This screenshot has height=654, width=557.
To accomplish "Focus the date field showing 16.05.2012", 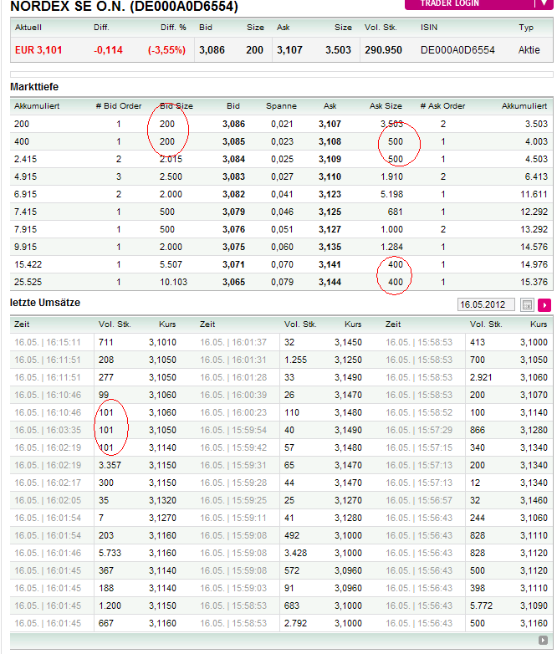I will (x=486, y=305).
